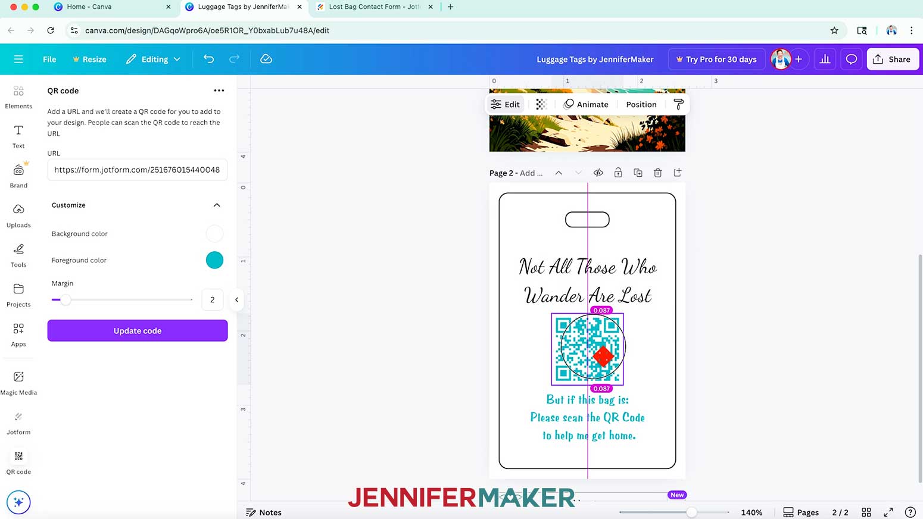Redo the last action
The image size is (923, 519).
click(234, 59)
